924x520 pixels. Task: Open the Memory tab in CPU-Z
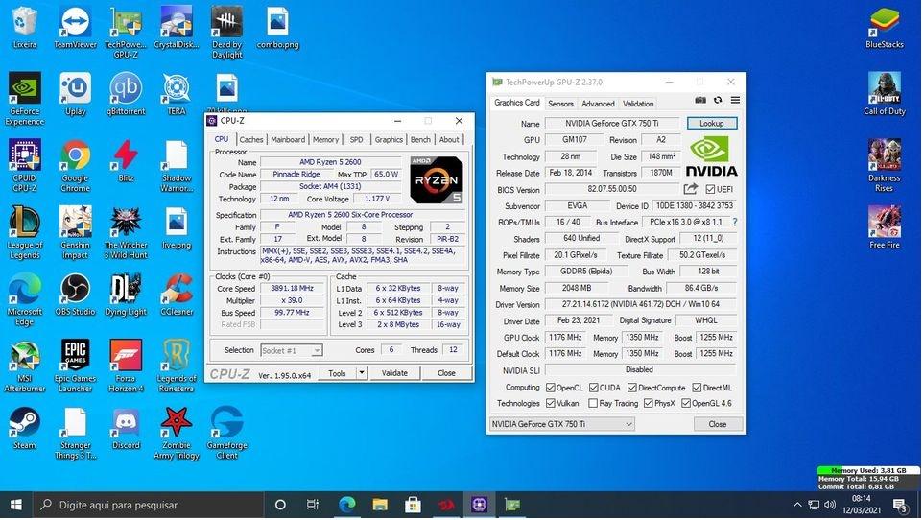coord(325,139)
